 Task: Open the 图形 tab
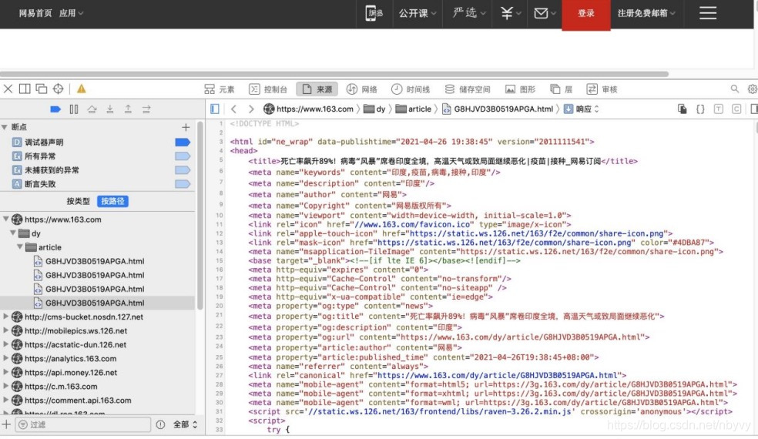pyautogui.click(x=520, y=89)
